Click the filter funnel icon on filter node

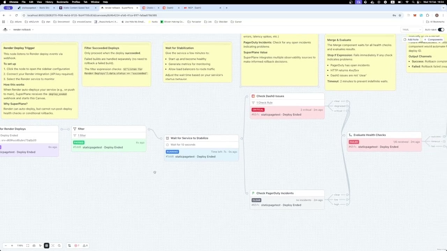click(75, 129)
